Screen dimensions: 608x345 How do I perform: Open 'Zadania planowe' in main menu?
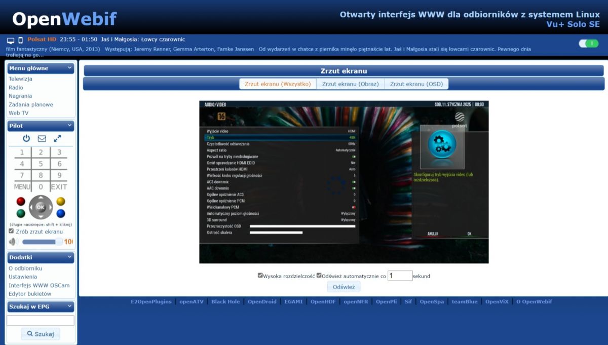tap(31, 104)
